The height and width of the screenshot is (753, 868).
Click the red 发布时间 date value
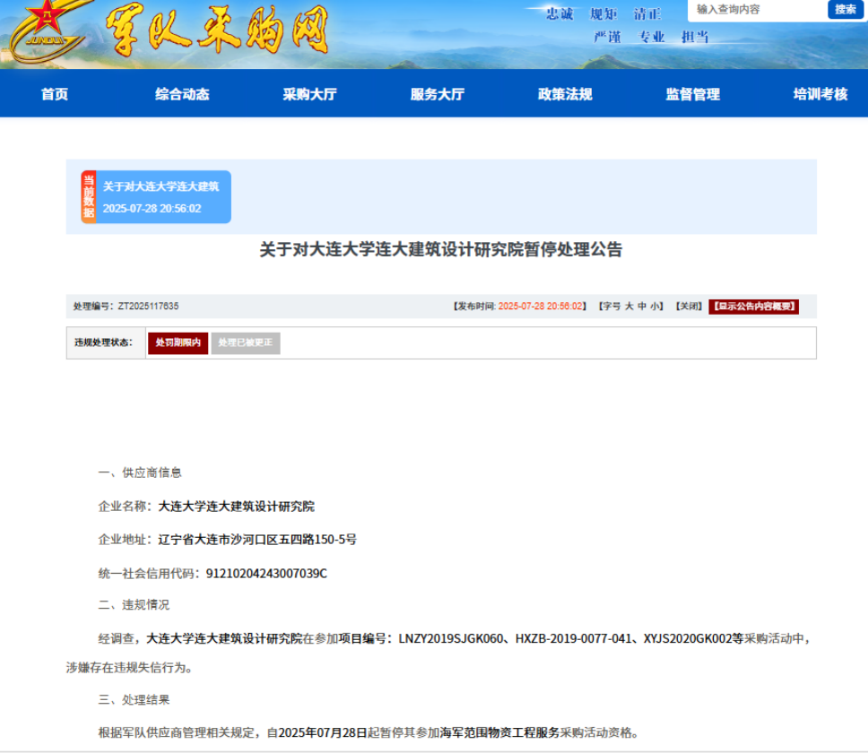click(541, 306)
